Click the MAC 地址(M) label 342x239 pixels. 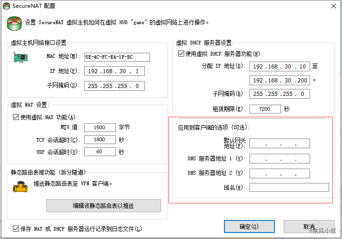[63, 57]
